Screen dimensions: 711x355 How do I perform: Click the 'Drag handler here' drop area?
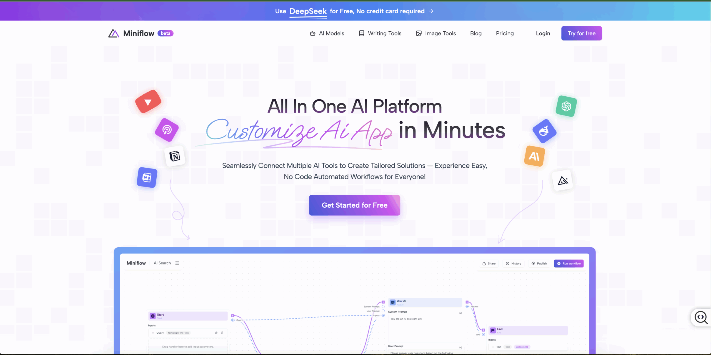pos(188,347)
